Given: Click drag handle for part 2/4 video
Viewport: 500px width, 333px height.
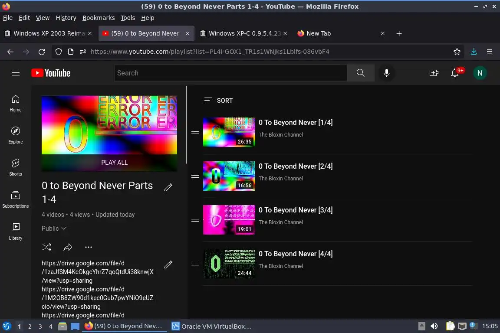Looking at the screenshot, I should coord(195,176).
